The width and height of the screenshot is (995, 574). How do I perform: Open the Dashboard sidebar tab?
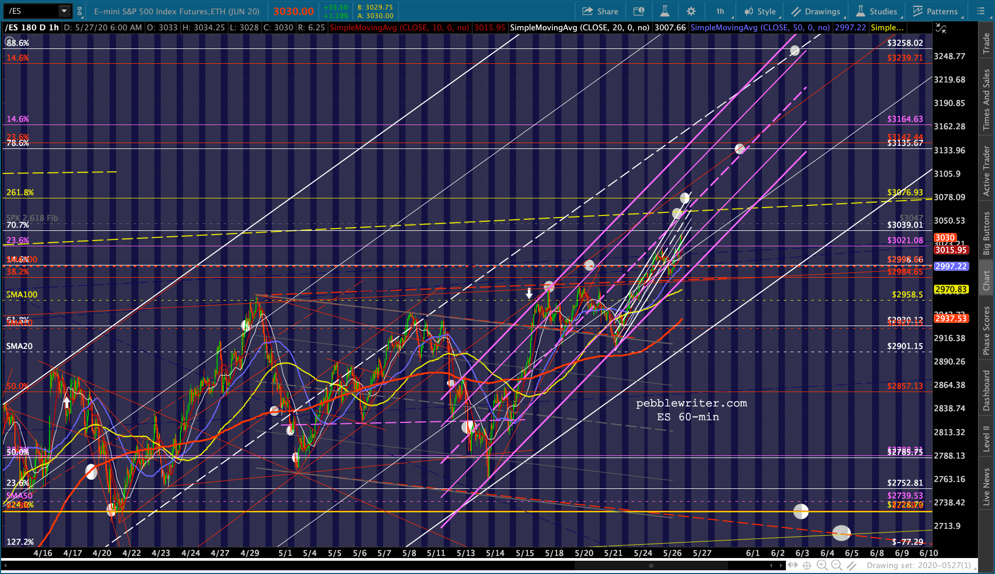986,390
